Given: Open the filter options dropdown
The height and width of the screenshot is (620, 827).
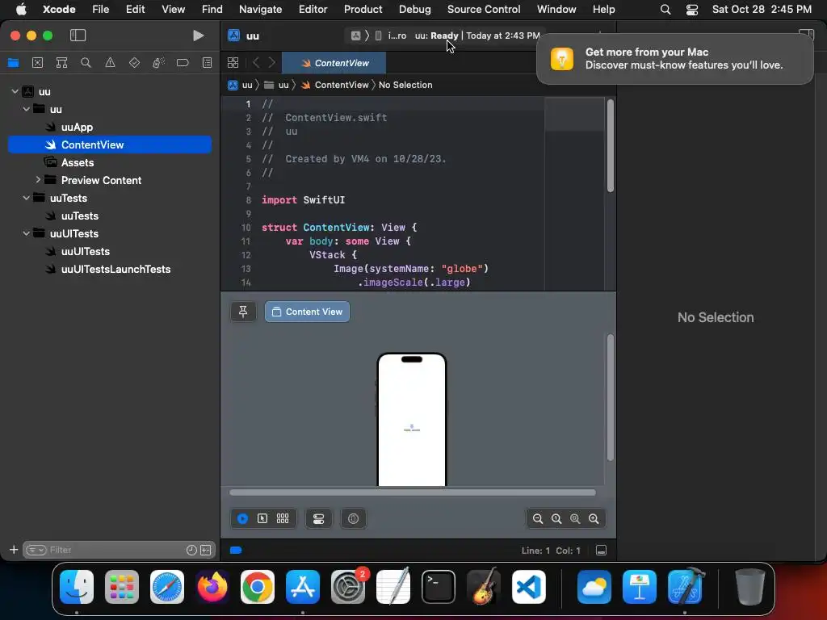Looking at the screenshot, I should [x=36, y=550].
